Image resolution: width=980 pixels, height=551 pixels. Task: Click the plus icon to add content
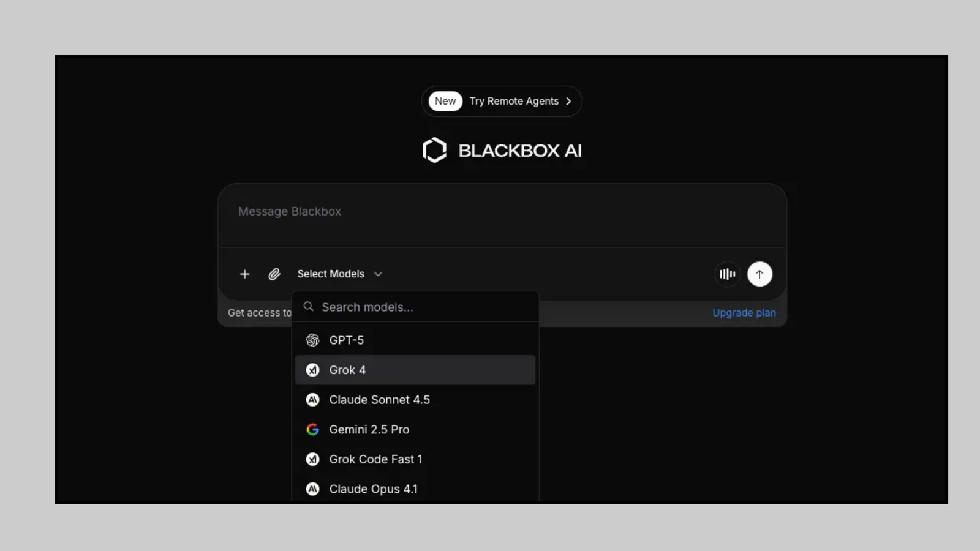tap(244, 274)
